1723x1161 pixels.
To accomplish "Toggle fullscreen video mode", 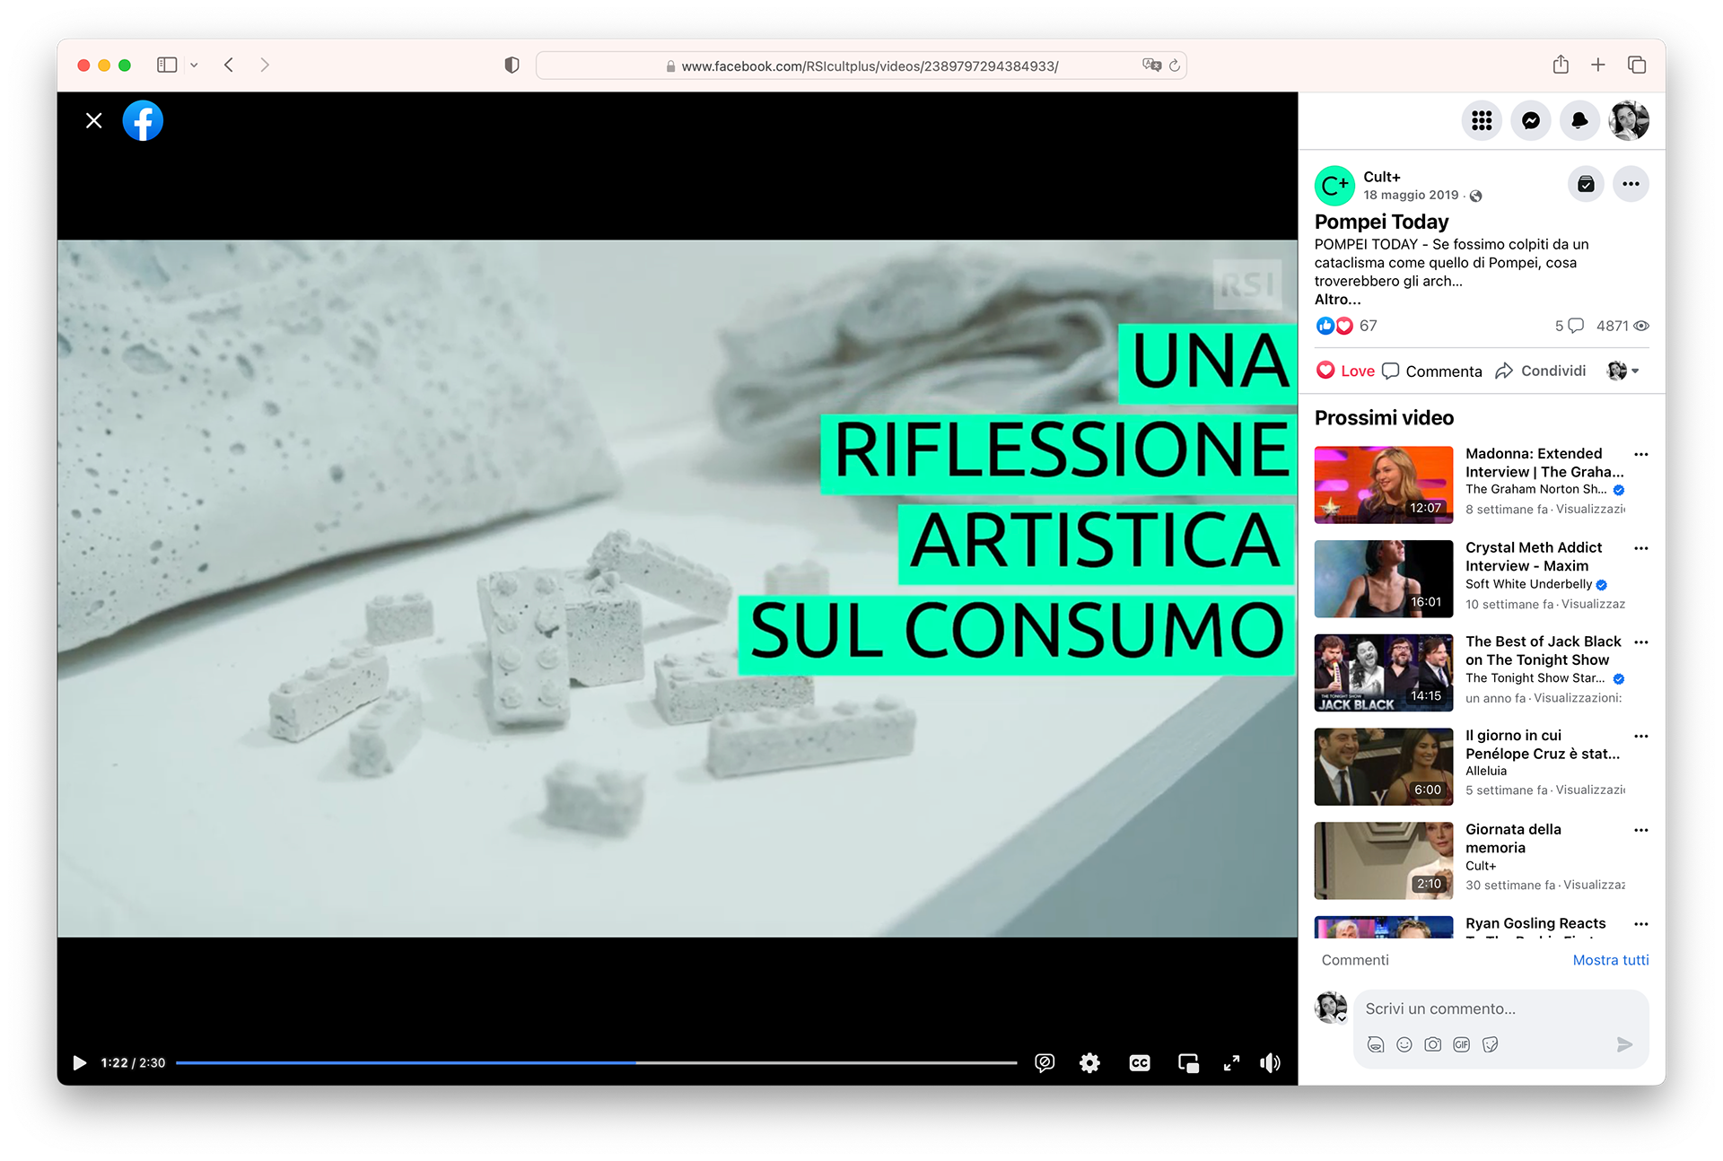I will point(1231,1063).
